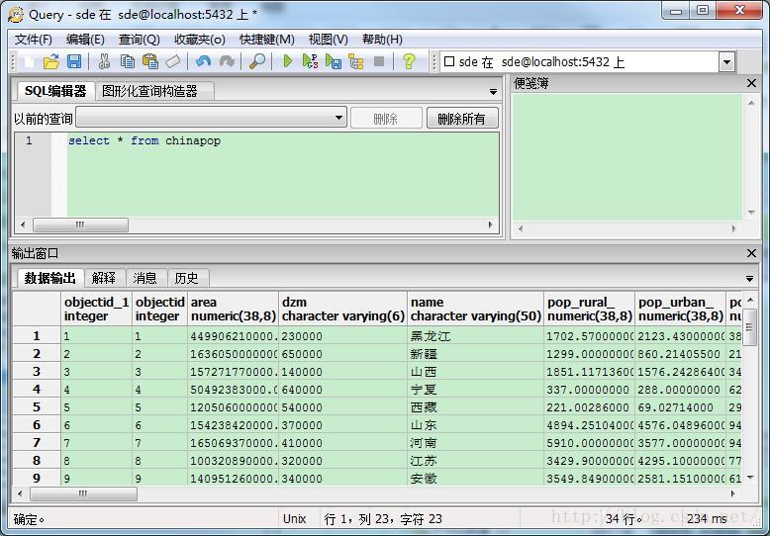Paste from clipboard using paste icon
This screenshot has height=536, width=770.
point(150,62)
